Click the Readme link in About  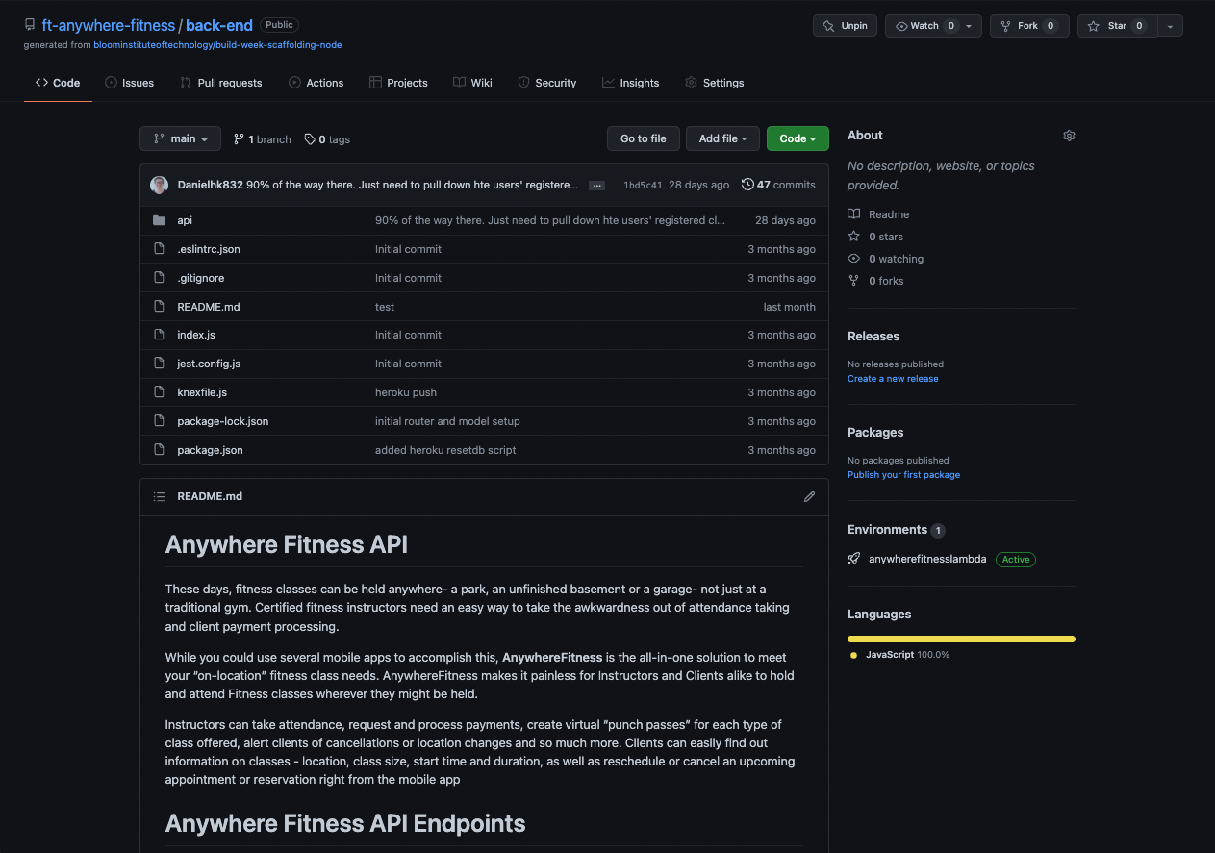[x=889, y=214]
